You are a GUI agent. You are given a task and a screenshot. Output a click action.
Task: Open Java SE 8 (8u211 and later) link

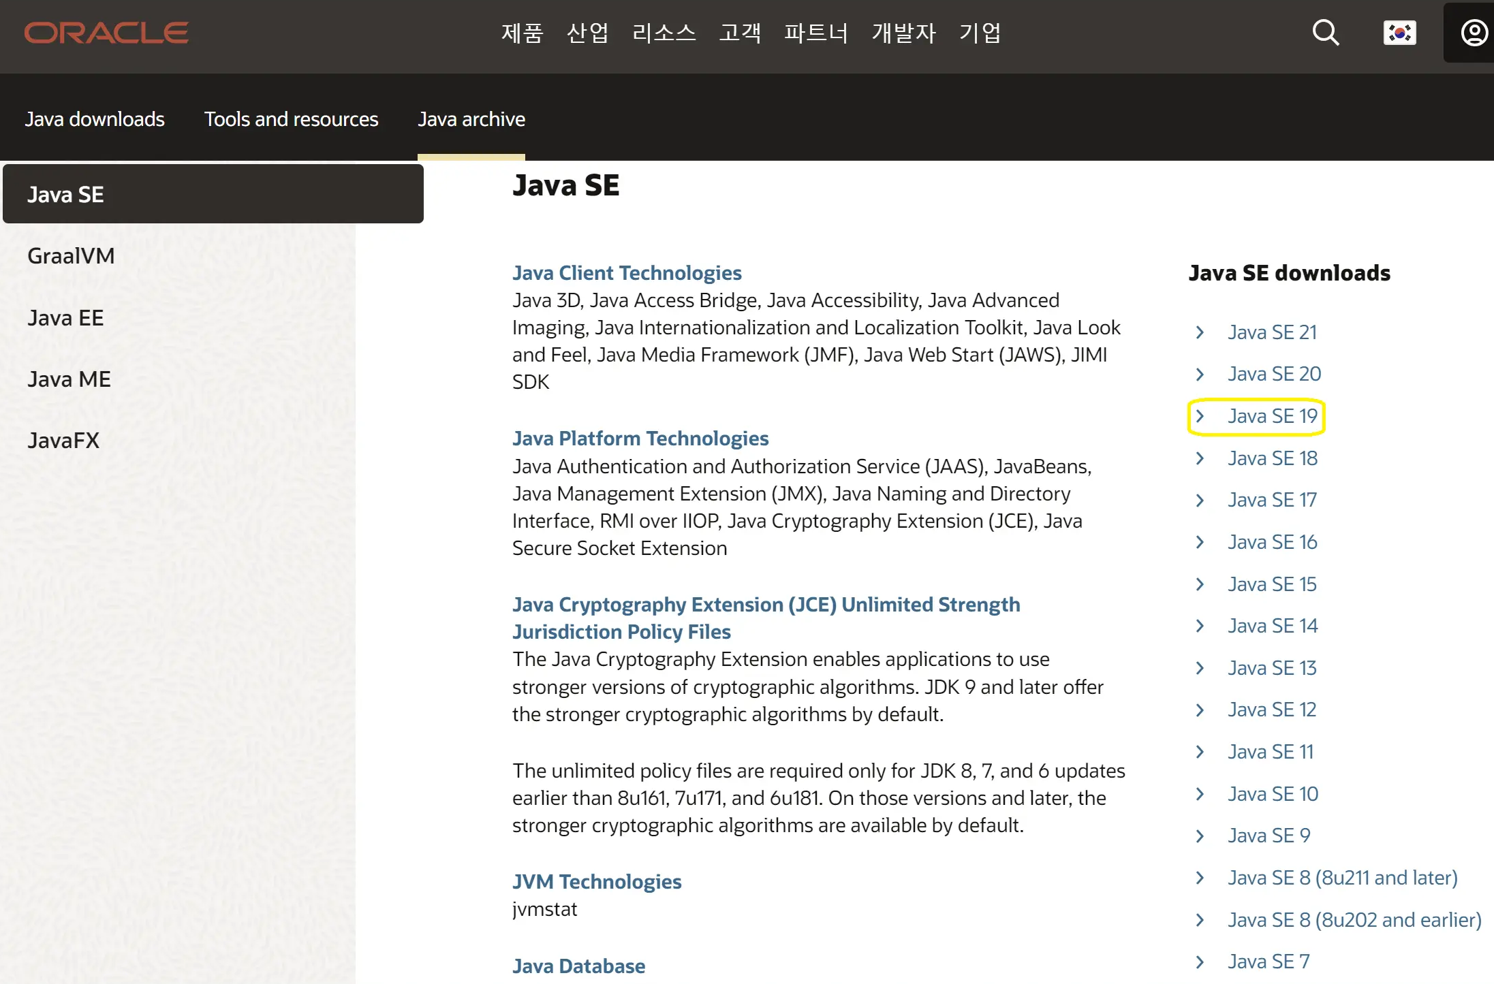coord(1343,878)
